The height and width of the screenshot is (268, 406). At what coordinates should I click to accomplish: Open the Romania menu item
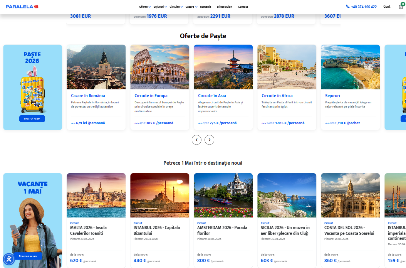tap(205, 7)
